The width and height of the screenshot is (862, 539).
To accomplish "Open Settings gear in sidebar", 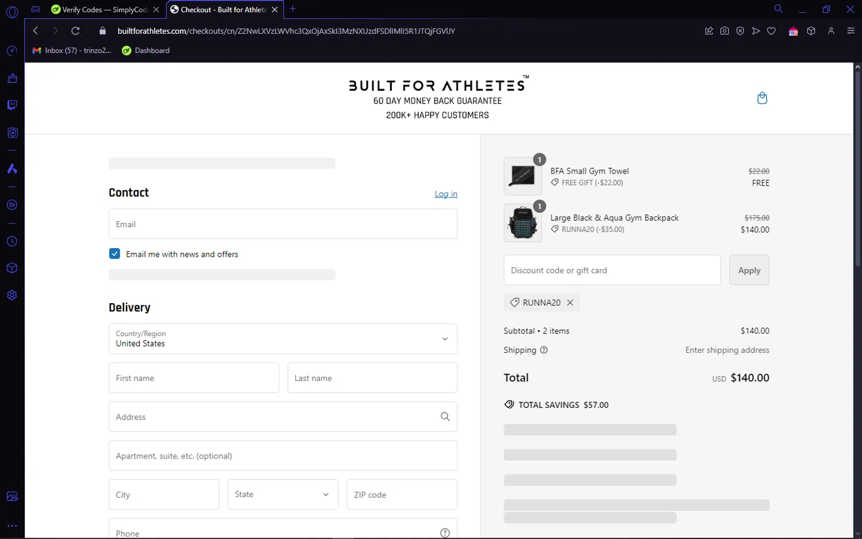I will tap(12, 295).
